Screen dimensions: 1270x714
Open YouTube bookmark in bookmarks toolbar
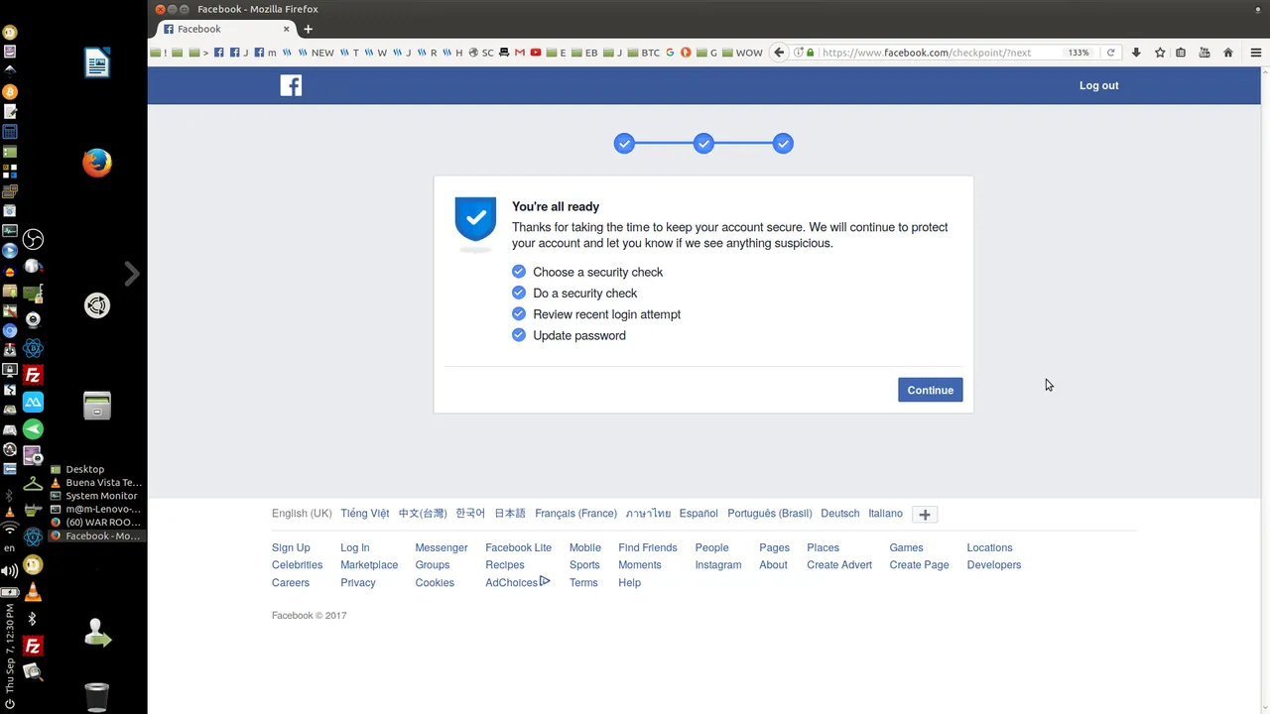point(536,53)
